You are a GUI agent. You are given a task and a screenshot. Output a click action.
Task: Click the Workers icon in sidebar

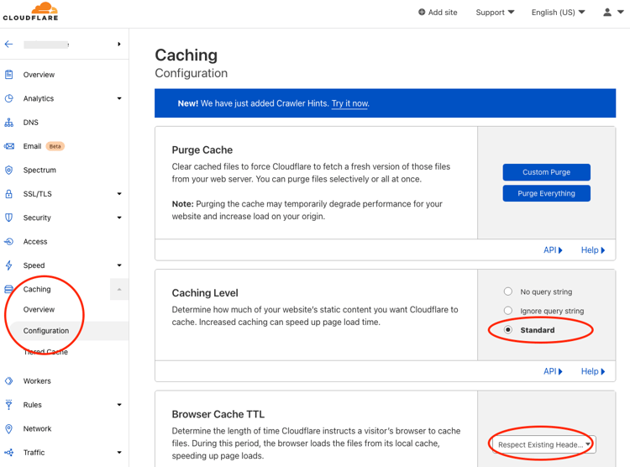tap(9, 381)
